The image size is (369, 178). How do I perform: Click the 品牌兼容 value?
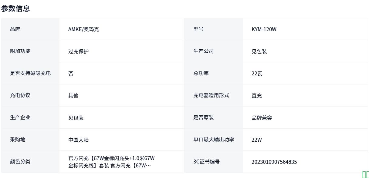262,118
